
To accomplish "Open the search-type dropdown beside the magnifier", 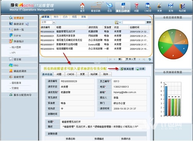I will pyautogui.click(x=120, y=23).
